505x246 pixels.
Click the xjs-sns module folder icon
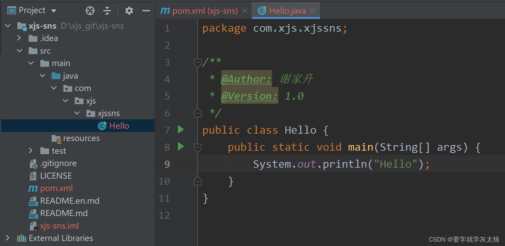(x=22, y=26)
